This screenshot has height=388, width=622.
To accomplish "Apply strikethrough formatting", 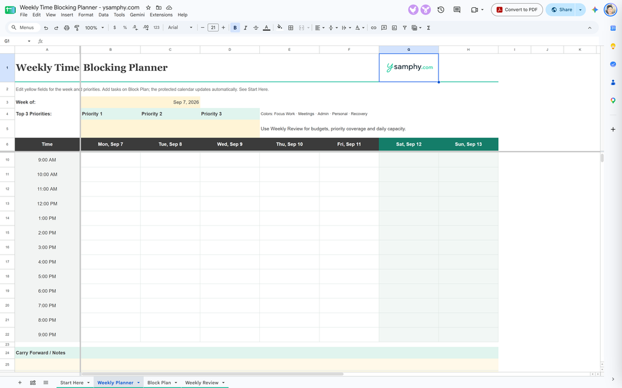I will pyautogui.click(x=256, y=28).
